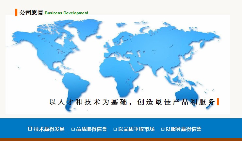Viewport: 242px width, 141px height.
Task: Select the 技术赢得发展 link
Action: pyautogui.click(x=49, y=129)
